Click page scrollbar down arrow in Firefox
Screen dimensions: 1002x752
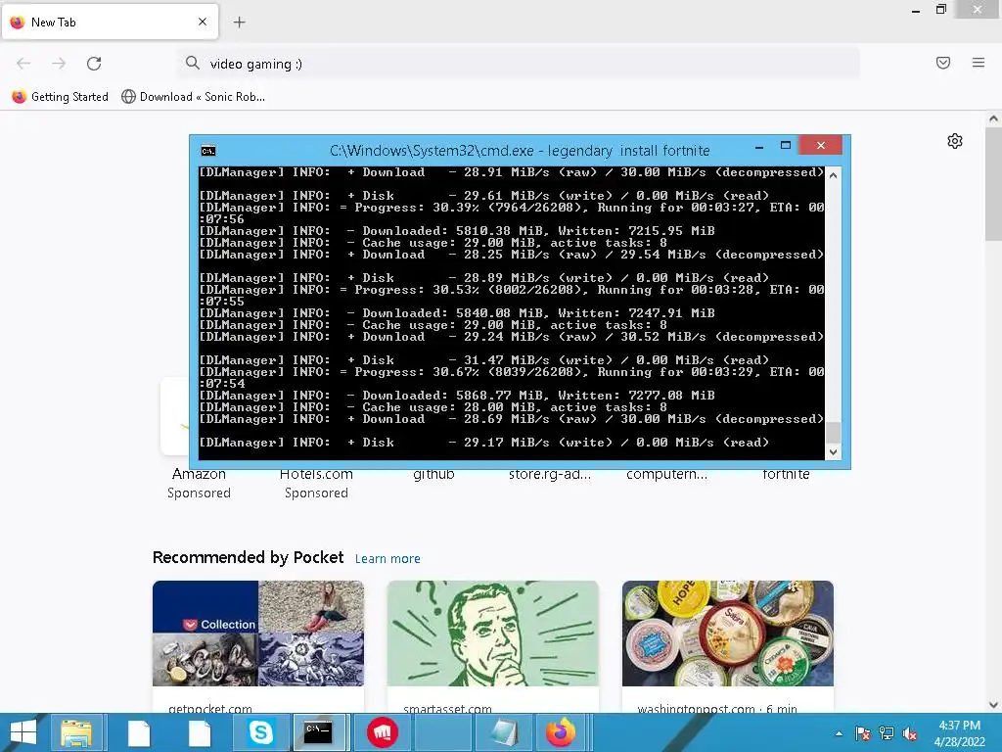click(x=994, y=705)
